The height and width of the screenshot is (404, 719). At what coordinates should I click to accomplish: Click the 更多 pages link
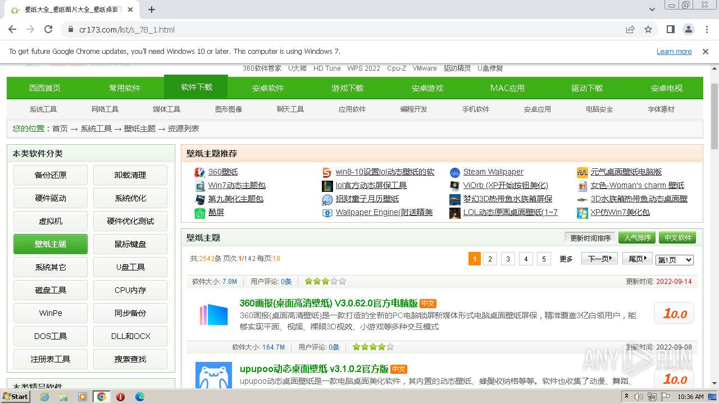[x=566, y=259]
